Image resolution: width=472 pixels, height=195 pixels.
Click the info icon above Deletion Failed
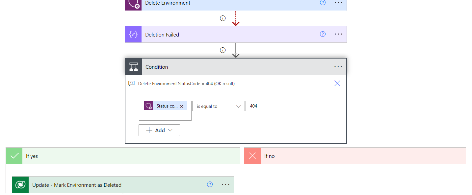point(223,18)
